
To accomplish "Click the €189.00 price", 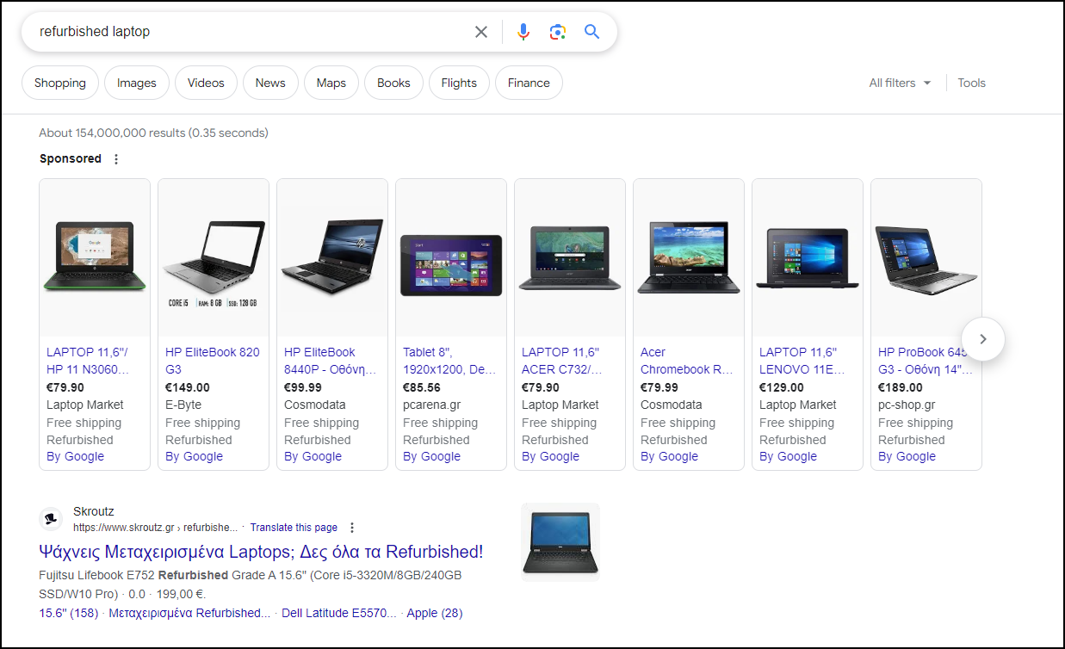I will 901,387.
